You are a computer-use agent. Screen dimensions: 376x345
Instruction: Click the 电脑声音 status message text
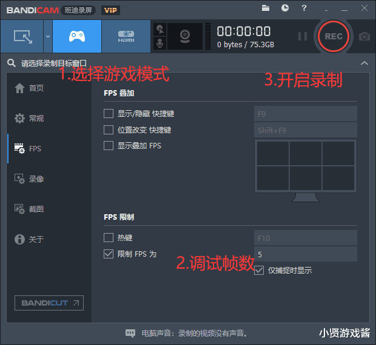195,333
